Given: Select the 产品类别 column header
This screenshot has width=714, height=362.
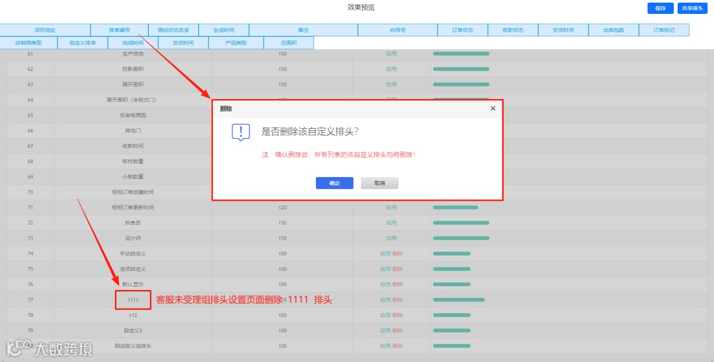Looking at the screenshot, I should pyautogui.click(x=236, y=43).
